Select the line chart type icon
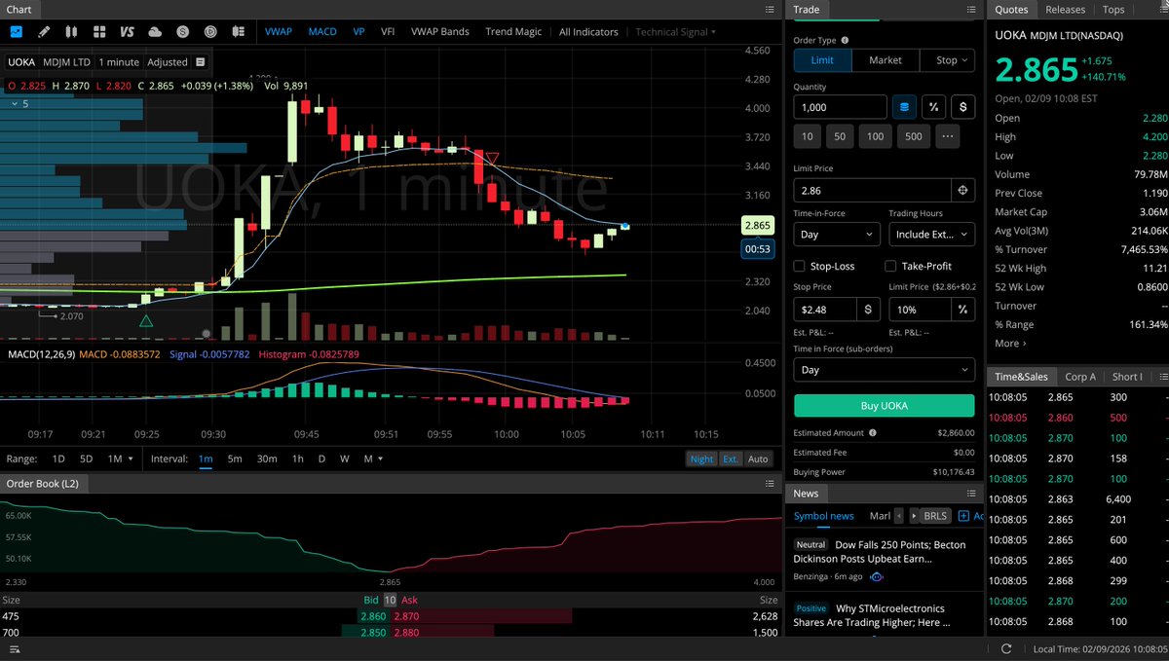The width and height of the screenshot is (1169, 661). pos(17,31)
